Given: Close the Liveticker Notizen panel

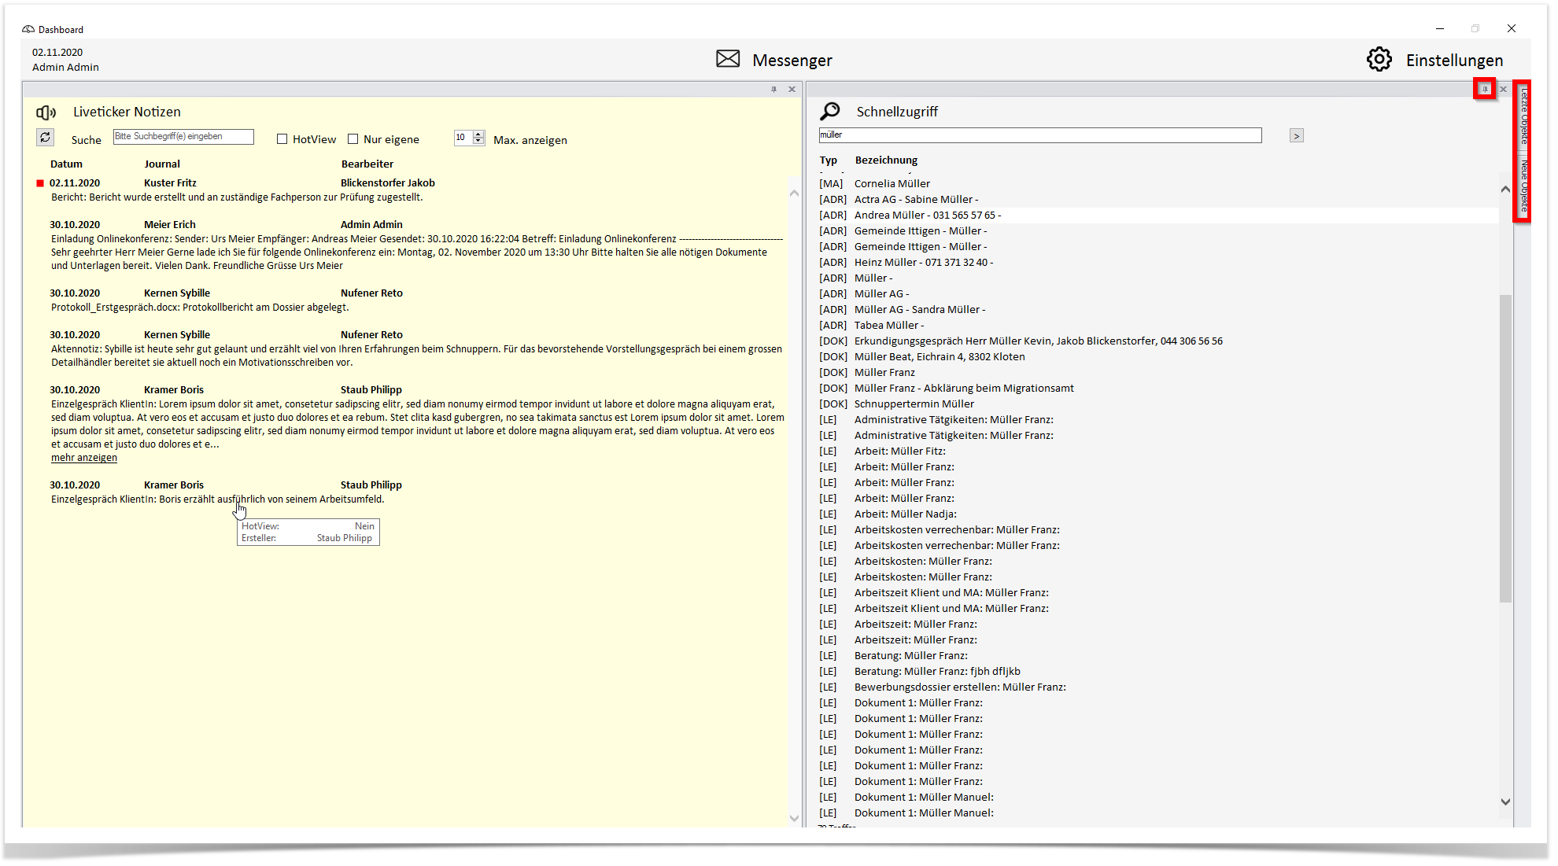Looking at the screenshot, I should [792, 90].
